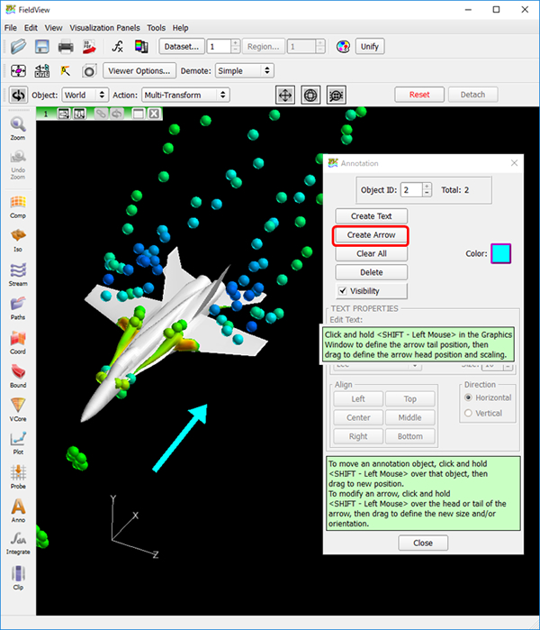
Task: Click the cyan Color swatch
Action: point(501,254)
